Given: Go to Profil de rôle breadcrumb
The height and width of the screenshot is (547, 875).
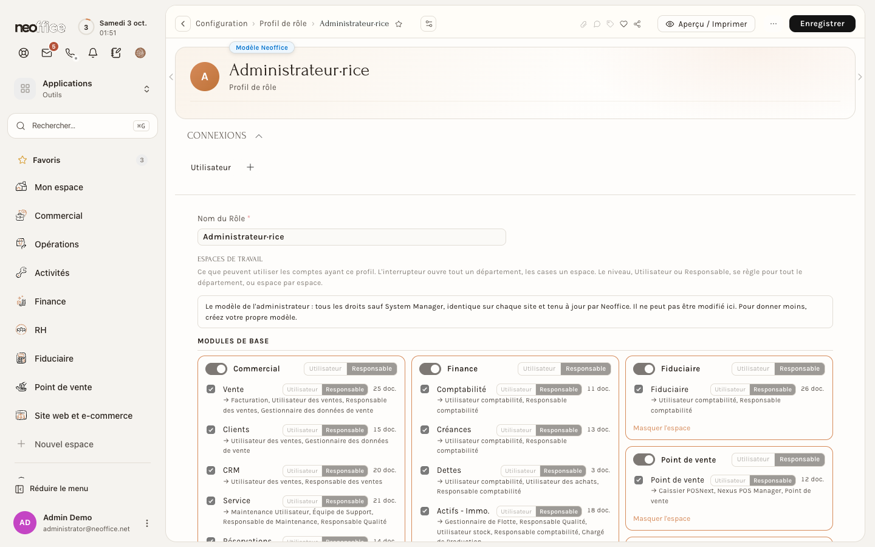Looking at the screenshot, I should pos(283,24).
